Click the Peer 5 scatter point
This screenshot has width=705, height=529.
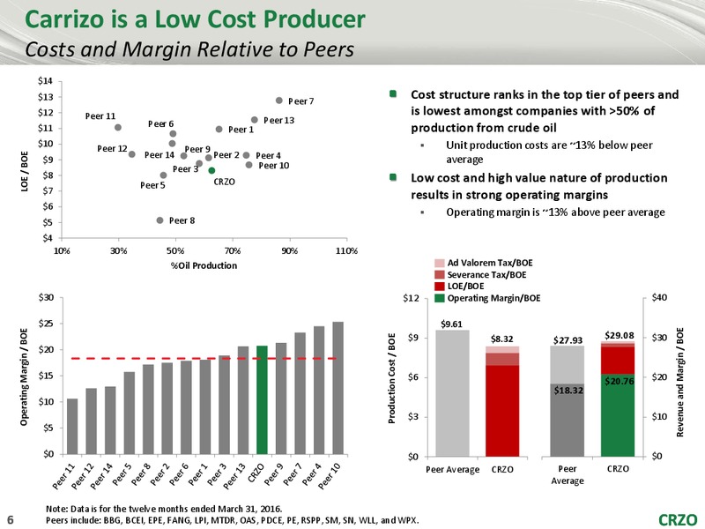pos(163,175)
